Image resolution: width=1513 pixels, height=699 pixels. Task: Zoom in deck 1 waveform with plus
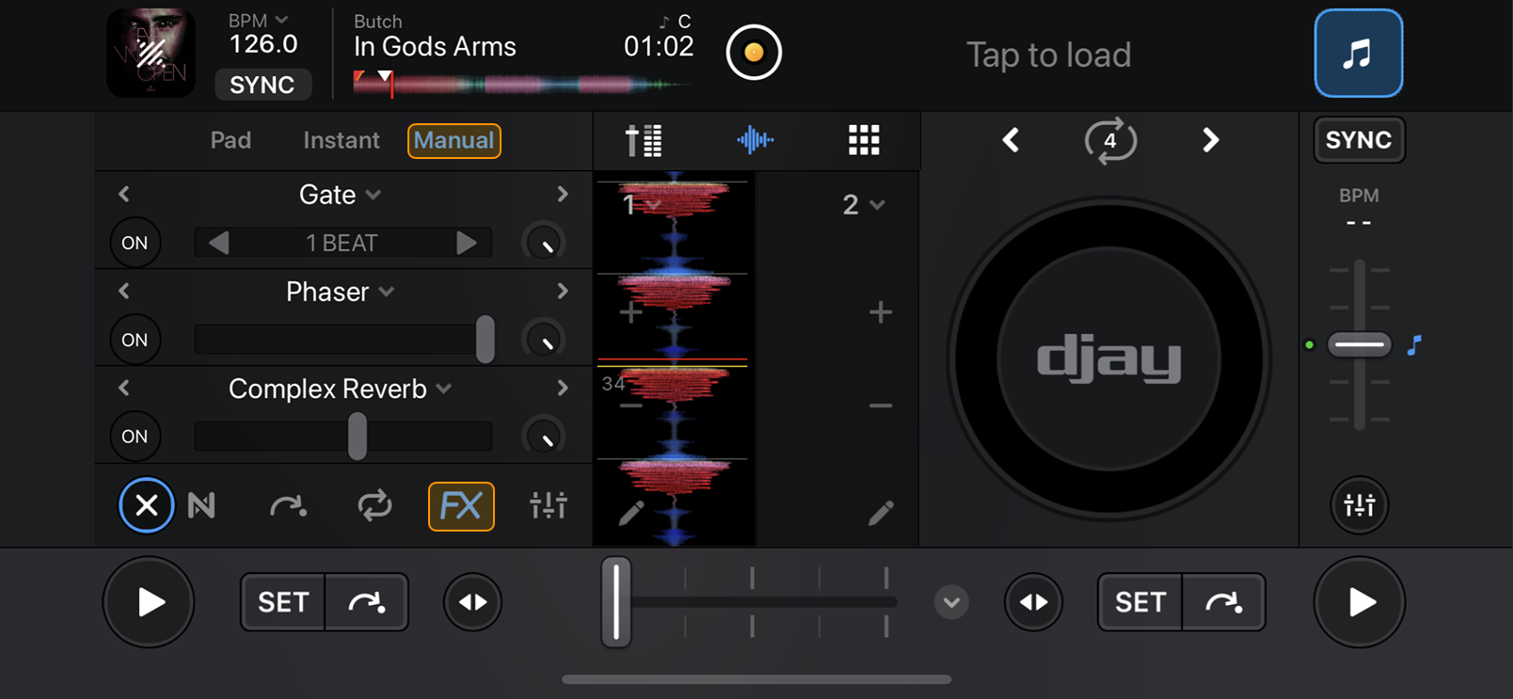[631, 311]
